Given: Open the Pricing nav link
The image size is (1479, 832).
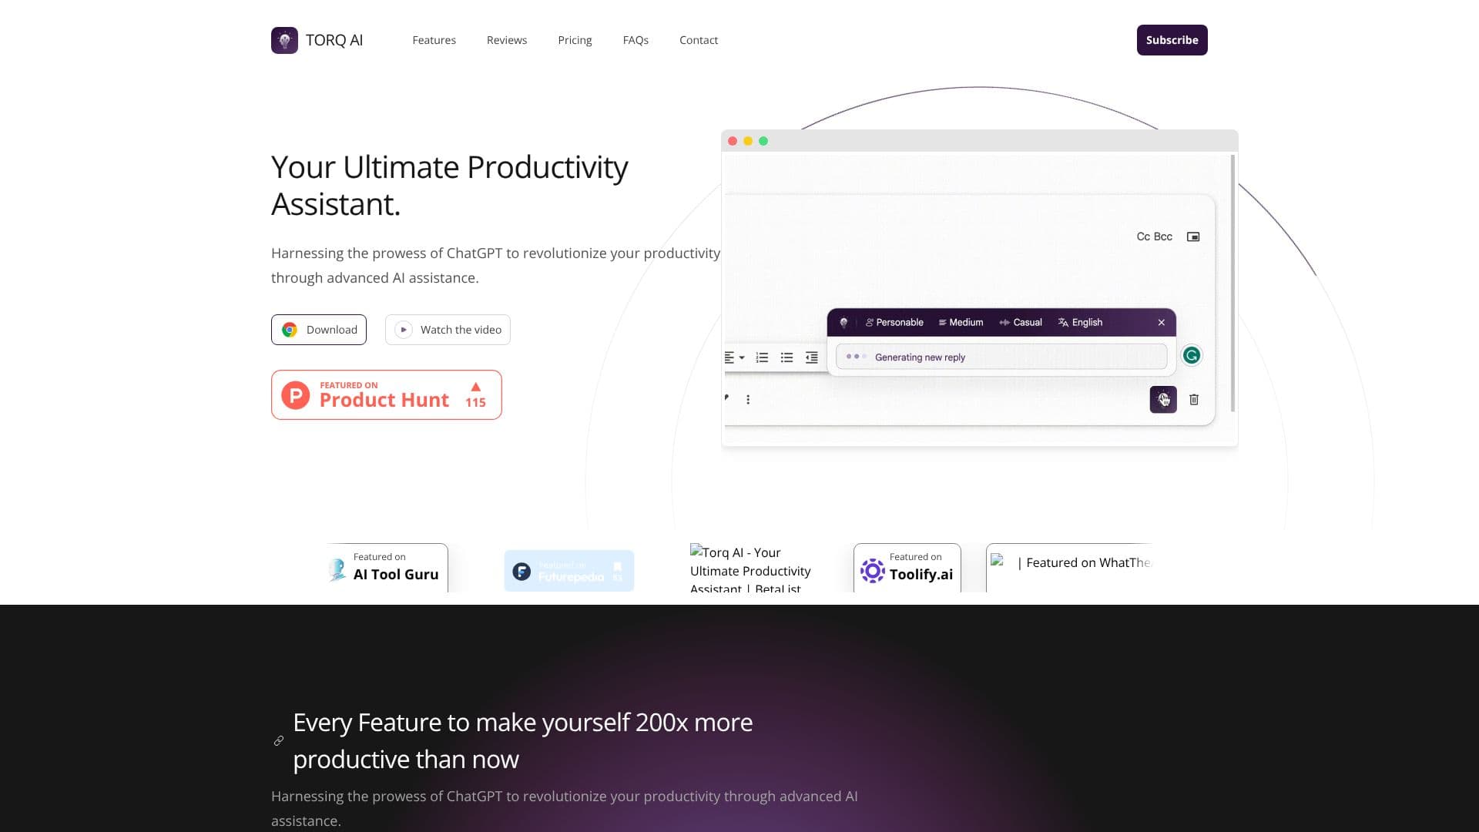Looking at the screenshot, I should click(575, 40).
